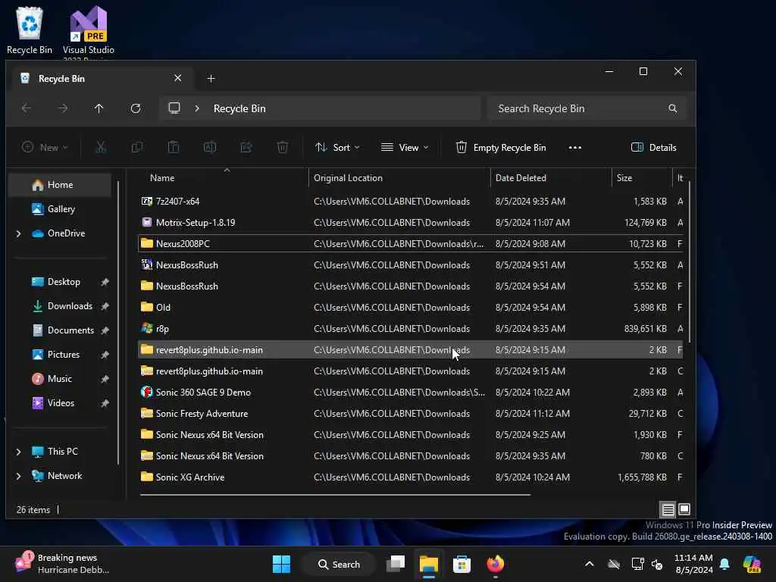Open Gallery in navigation pane
This screenshot has height=582, width=776.
pos(61,209)
